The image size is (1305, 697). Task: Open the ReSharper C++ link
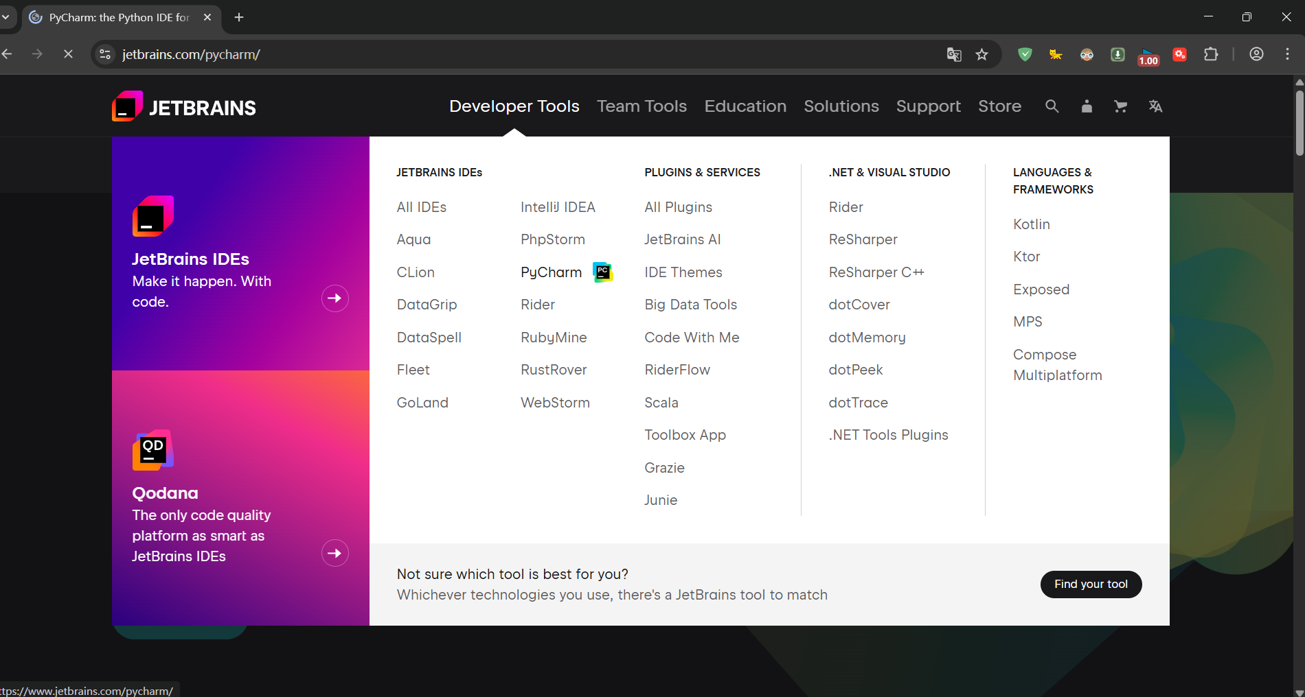click(876, 272)
